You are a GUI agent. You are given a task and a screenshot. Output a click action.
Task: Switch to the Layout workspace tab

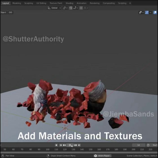(x=6, y=3)
